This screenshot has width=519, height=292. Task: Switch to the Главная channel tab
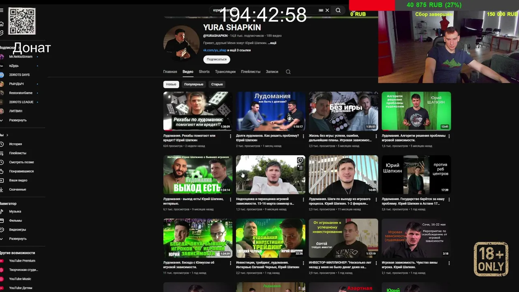click(x=170, y=72)
